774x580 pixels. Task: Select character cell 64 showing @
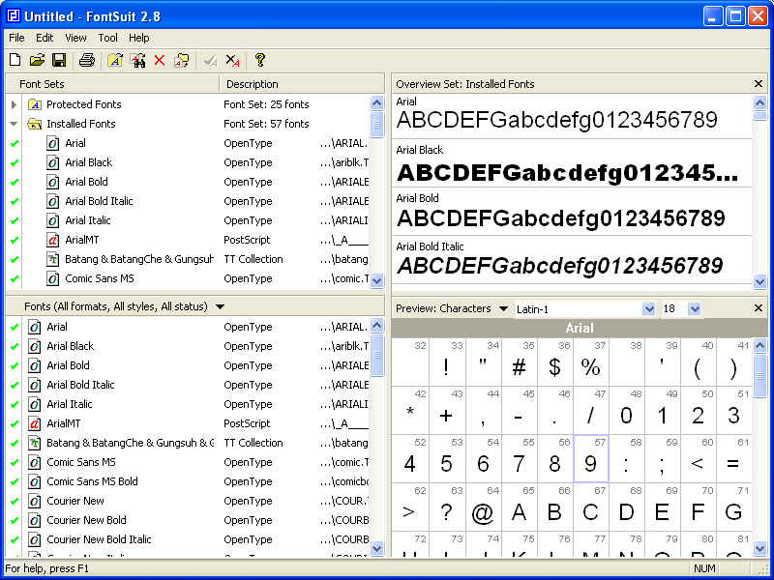click(x=483, y=507)
